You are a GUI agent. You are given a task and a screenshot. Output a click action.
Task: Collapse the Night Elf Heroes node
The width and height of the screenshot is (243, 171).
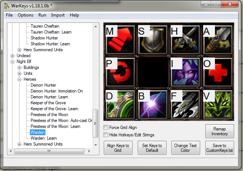(19, 79)
